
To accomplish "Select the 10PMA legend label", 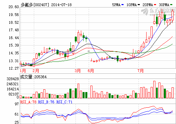I will [132, 5].
